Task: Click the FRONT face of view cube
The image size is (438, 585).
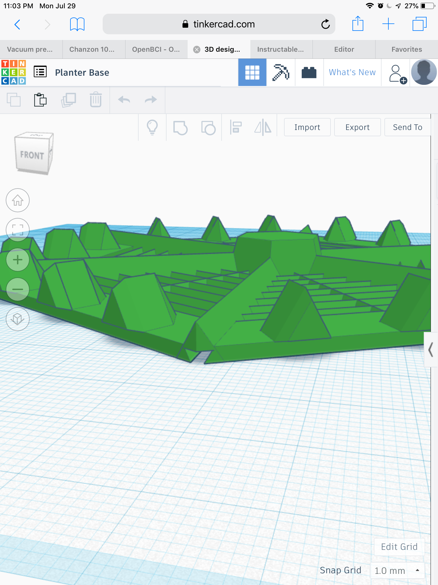Action: point(32,155)
